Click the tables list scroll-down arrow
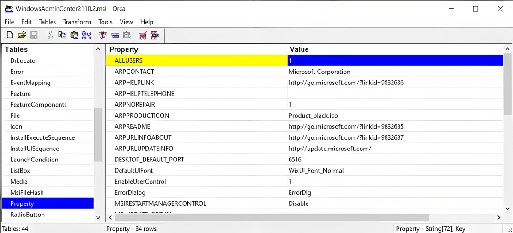 pyautogui.click(x=98, y=217)
